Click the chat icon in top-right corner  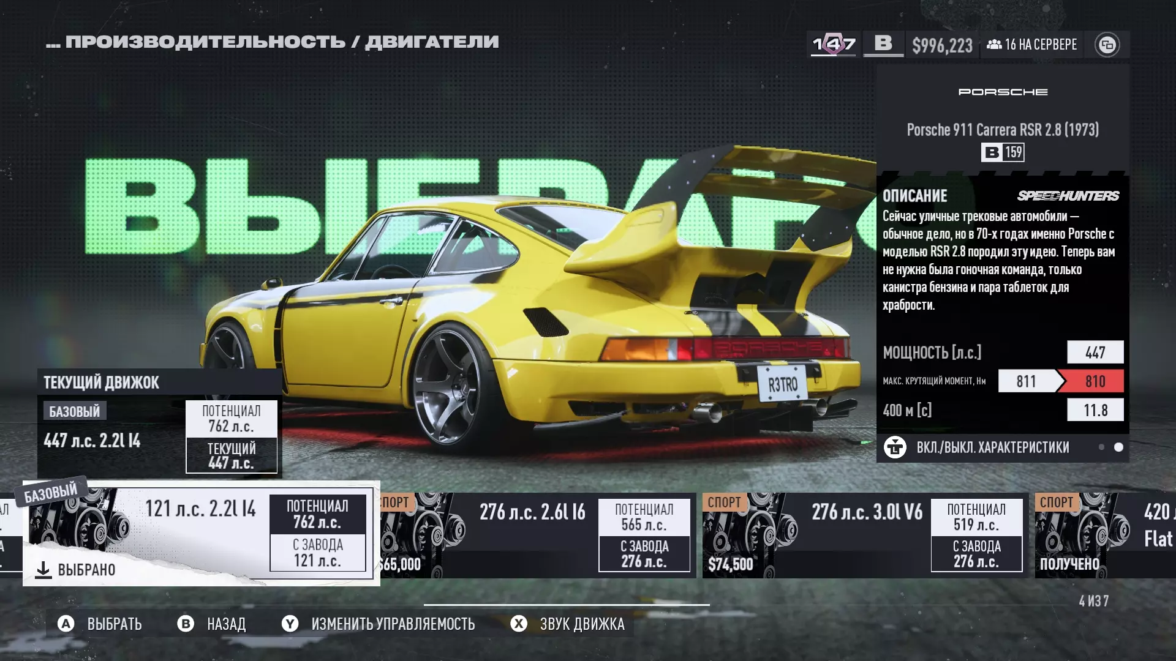(x=1107, y=45)
